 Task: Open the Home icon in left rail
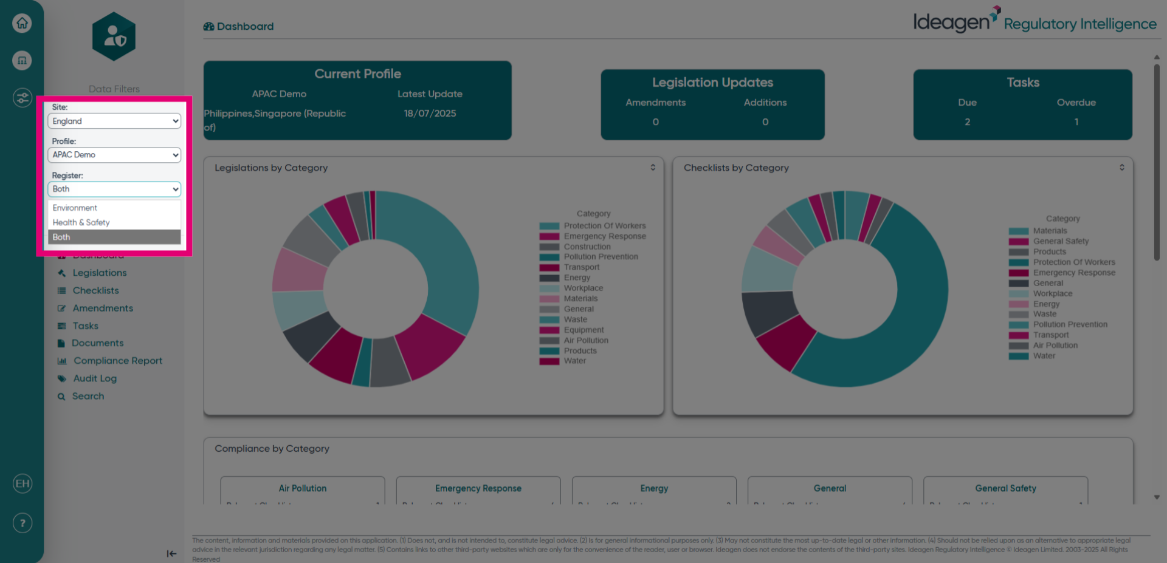pos(22,23)
